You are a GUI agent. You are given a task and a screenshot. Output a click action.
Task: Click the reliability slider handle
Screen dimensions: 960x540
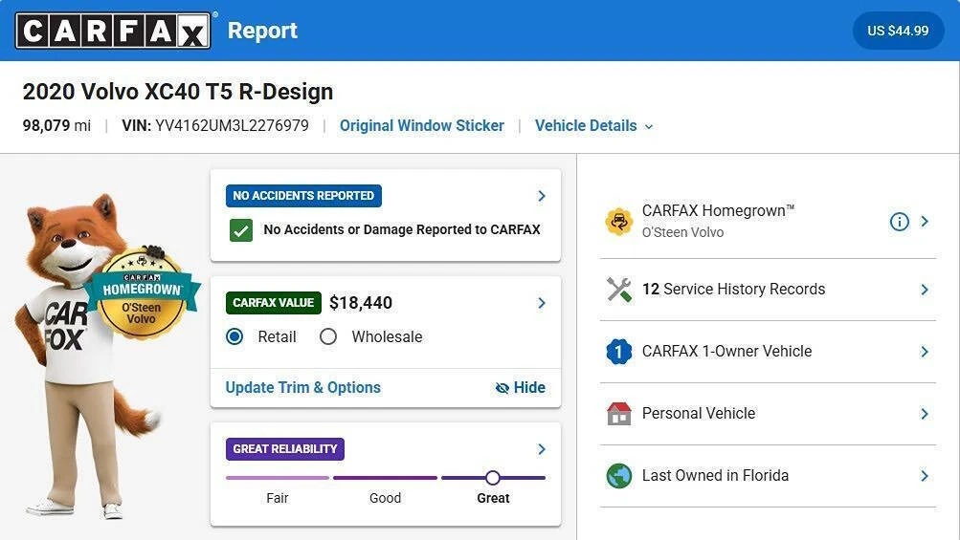(493, 478)
